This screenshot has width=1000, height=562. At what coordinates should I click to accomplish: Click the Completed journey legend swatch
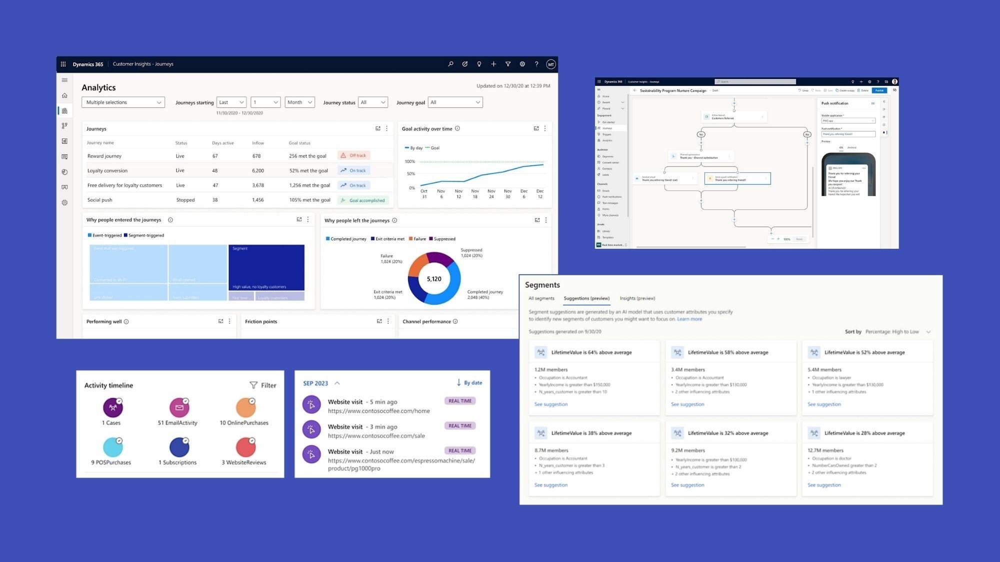point(327,239)
